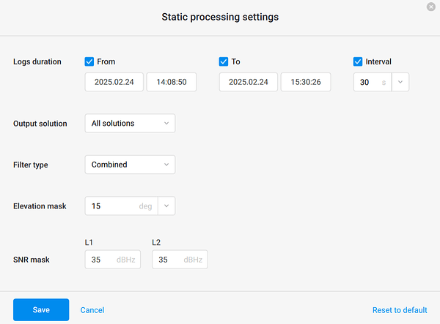Edit the From date 2025.02.24 field

click(x=114, y=82)
